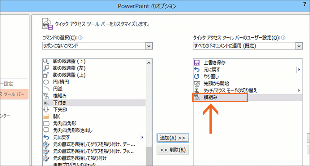The width and height of the screenshot is (310, 166).
Task: Click the shadow nudge left icon
Action: [x=46, y=68]
